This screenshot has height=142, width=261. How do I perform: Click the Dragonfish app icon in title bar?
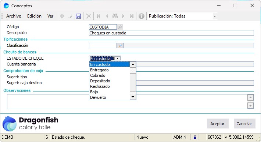6,5
